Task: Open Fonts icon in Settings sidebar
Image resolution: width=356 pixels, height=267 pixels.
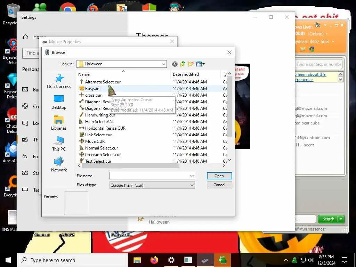Action: click(25, 156)
